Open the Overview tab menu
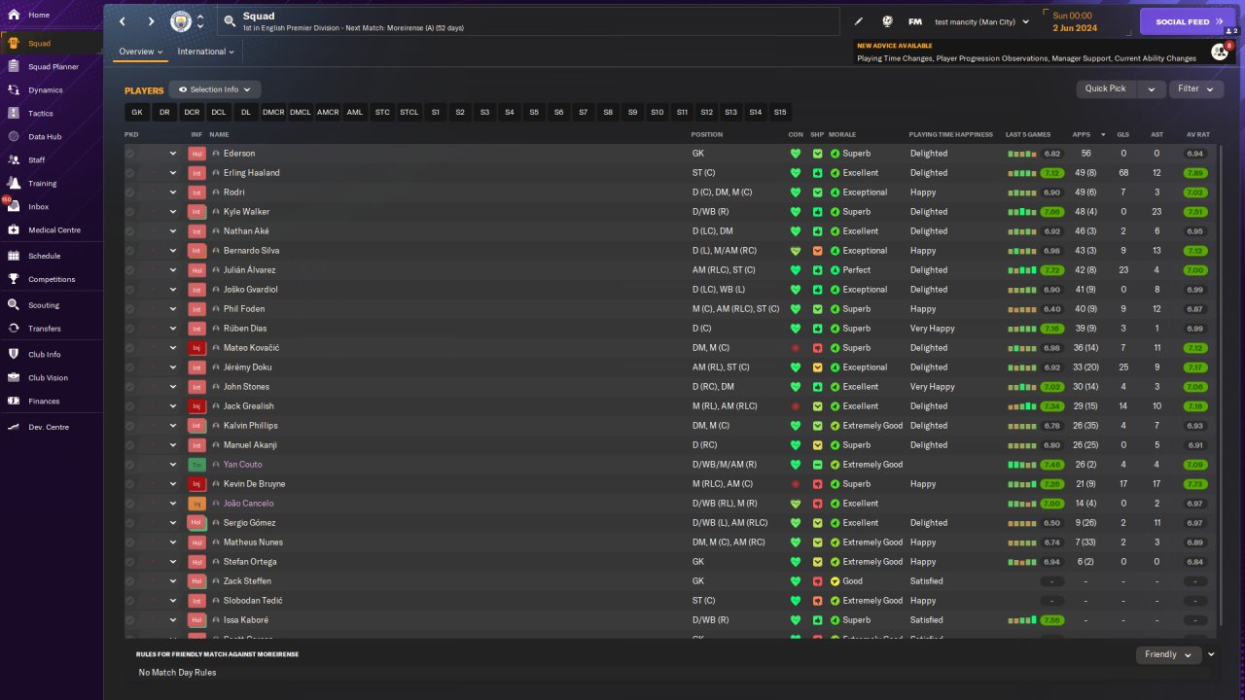This screenshot has height=700, width=1245. point(141,52)
